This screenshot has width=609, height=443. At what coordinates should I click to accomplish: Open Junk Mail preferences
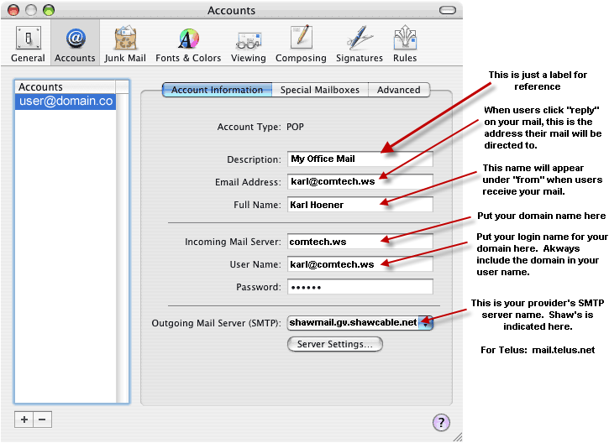pos(125,43)
